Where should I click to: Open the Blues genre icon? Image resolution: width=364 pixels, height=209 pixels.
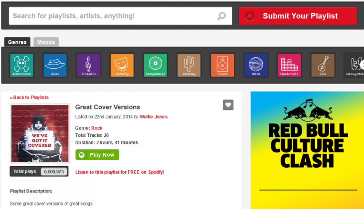55,65
